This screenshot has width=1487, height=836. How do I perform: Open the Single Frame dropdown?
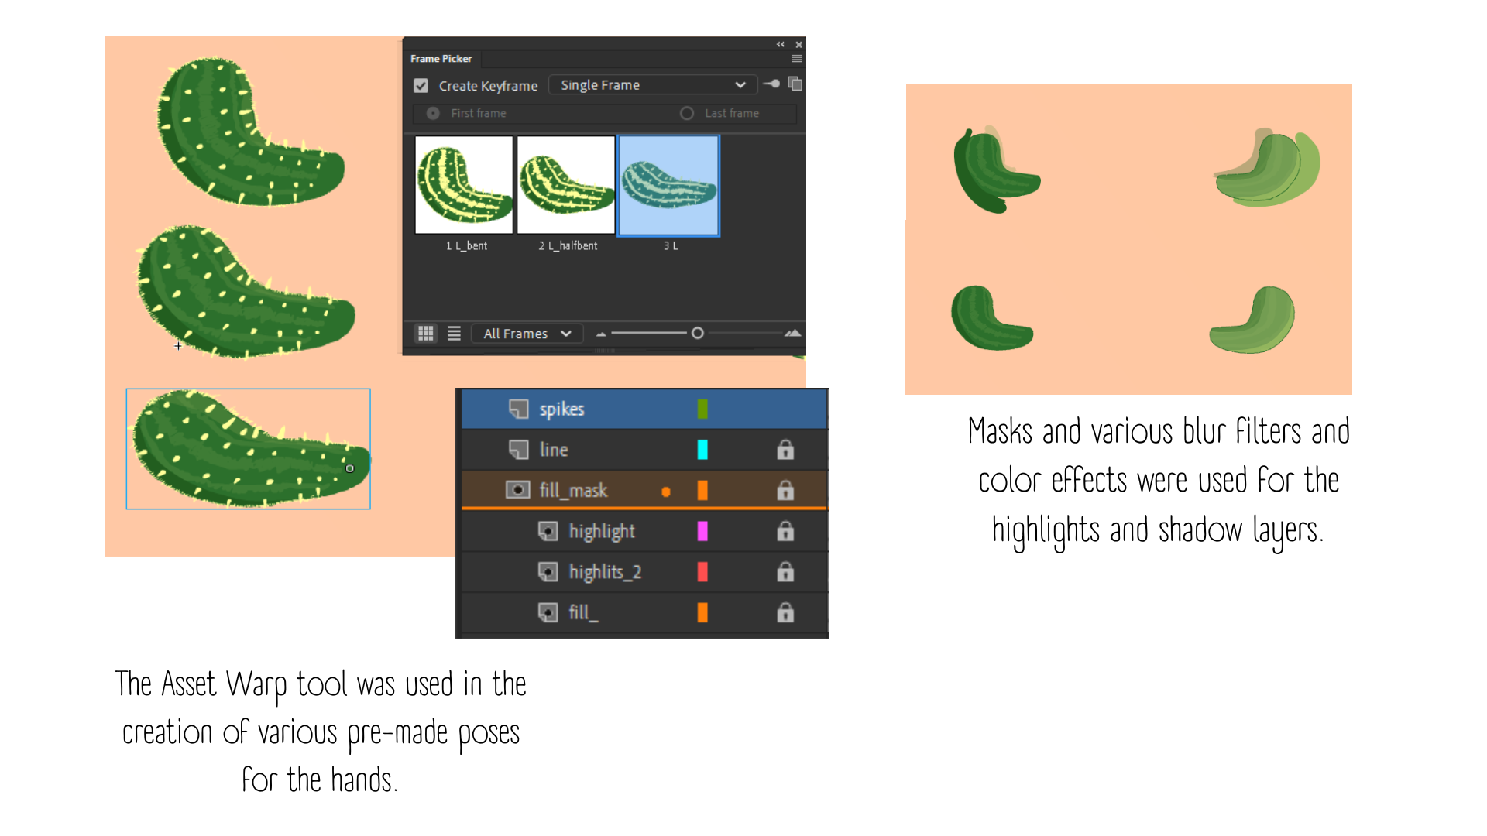point(652,85)
